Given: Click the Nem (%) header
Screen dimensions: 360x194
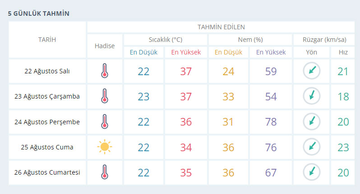Looking at the screenshot, I should (250, 40).
